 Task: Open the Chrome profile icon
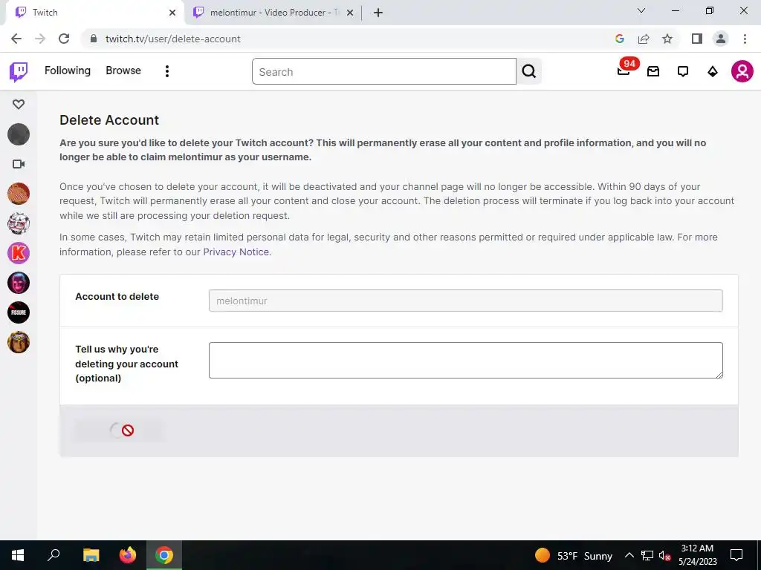[721, 39]
